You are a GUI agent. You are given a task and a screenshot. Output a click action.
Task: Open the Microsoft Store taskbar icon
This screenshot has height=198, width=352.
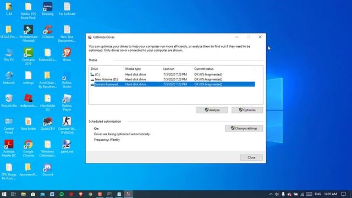[x=33, y=194]
